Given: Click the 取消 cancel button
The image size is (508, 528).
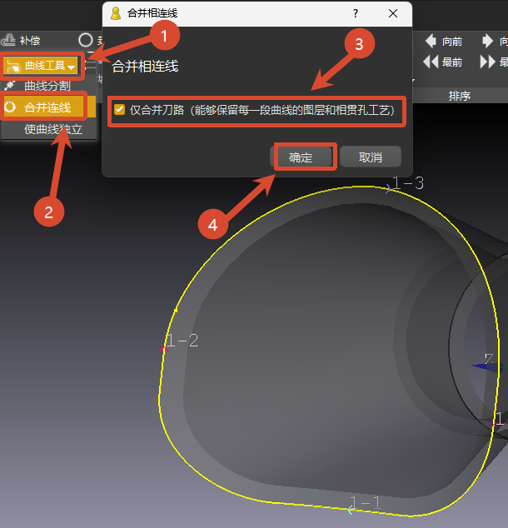Looking at the screenshot, I should (x=371, y=157).
